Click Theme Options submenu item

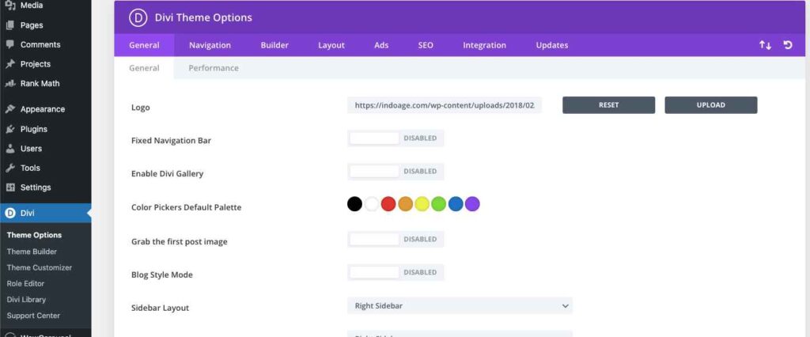(34, 235)
